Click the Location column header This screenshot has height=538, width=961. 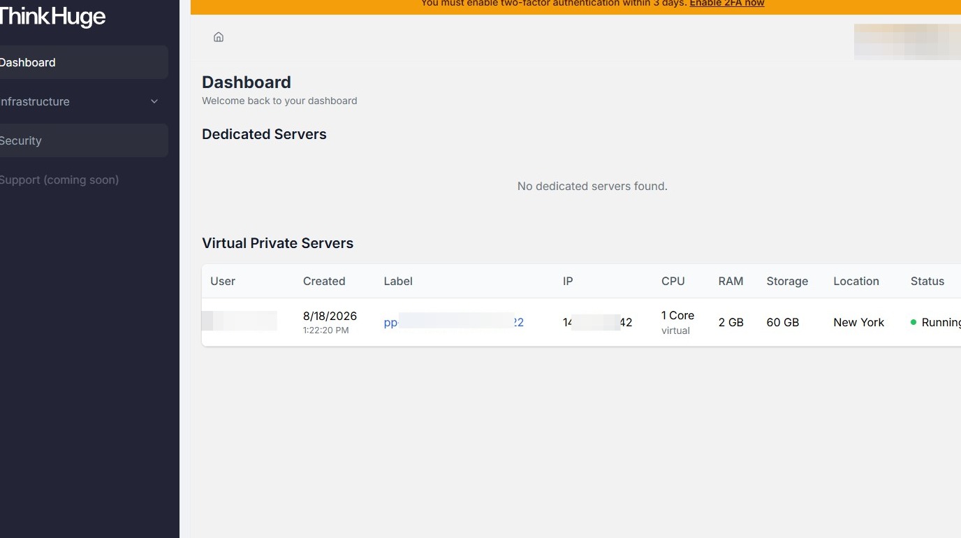click(x=856, y=281)
